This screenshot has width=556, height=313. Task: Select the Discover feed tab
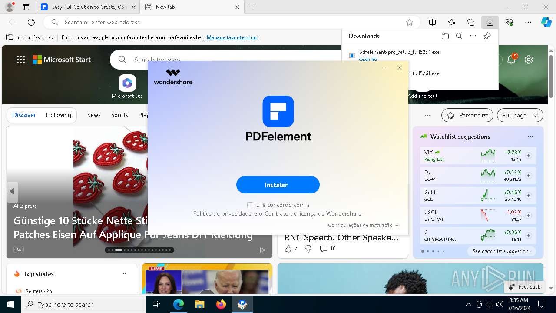(24, 115)
